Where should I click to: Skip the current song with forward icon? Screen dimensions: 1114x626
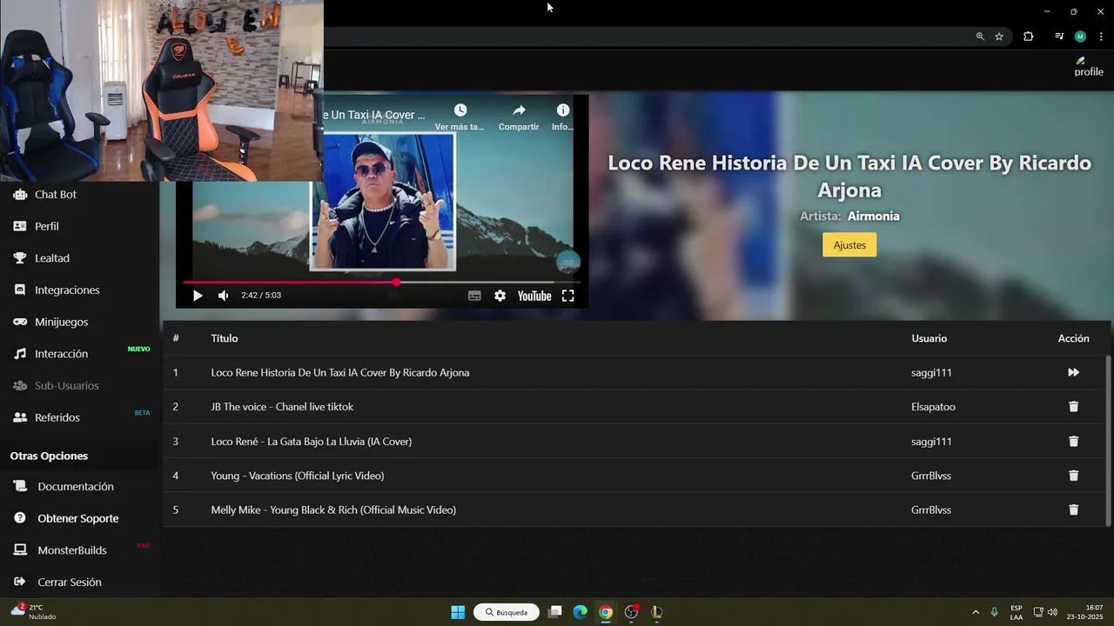pos(1073,372)
